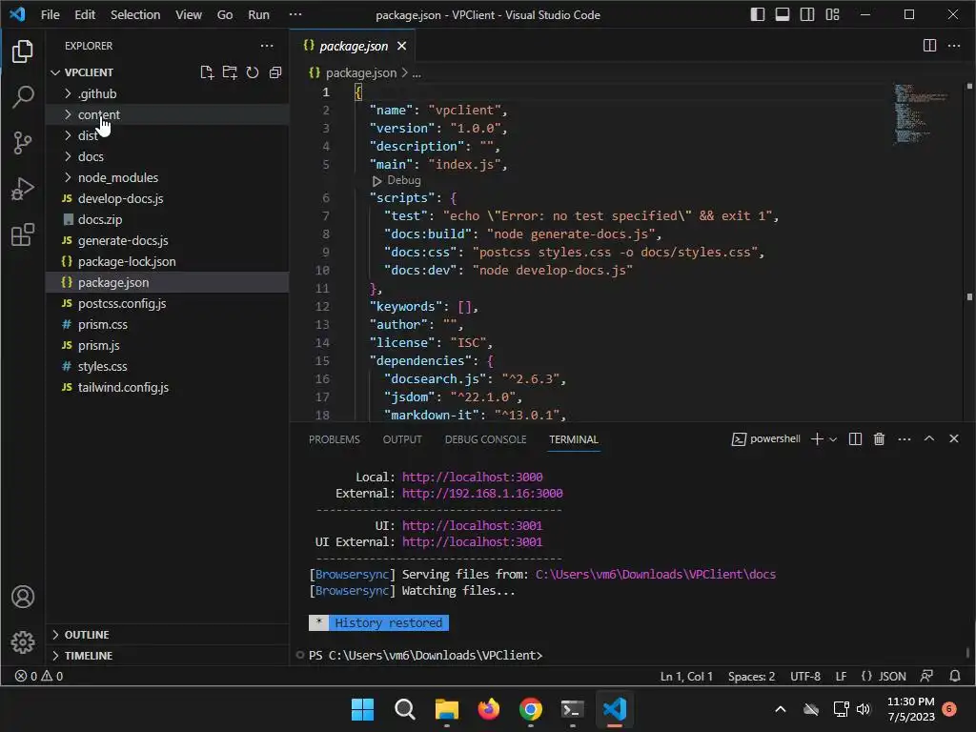Open the terminal launch profile dropdown
976x732 pixels.
pos(833,438)
